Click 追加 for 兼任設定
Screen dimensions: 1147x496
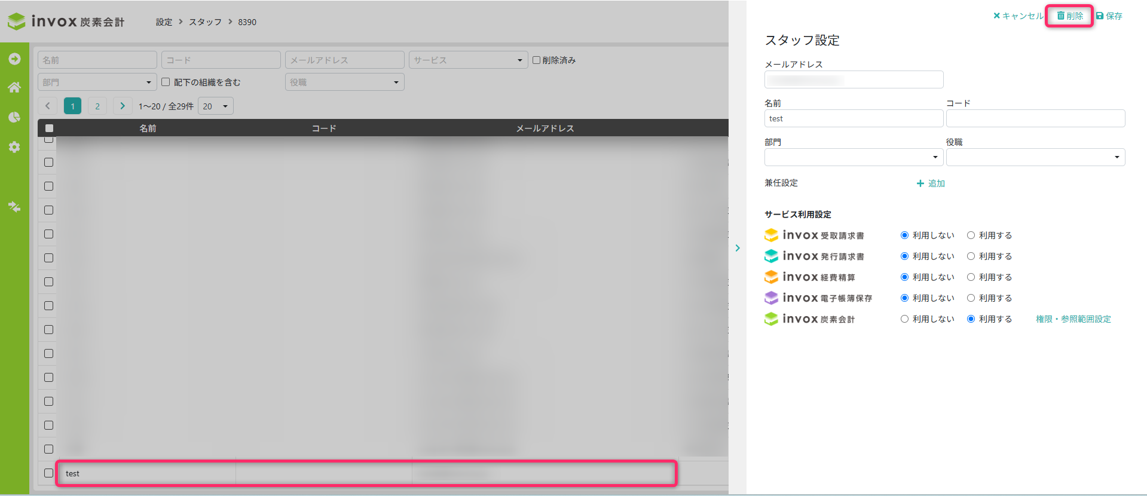(x=931, y=183)
